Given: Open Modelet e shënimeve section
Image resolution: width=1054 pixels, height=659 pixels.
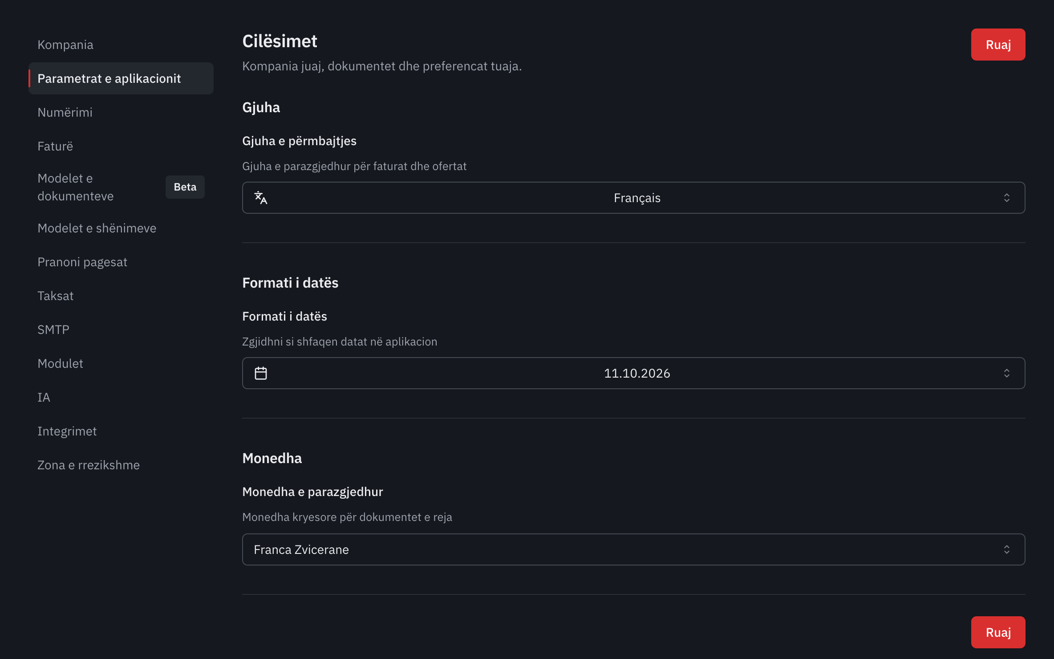Looking at the screenshot, I should pyautogui.click(x=121, y=228).
